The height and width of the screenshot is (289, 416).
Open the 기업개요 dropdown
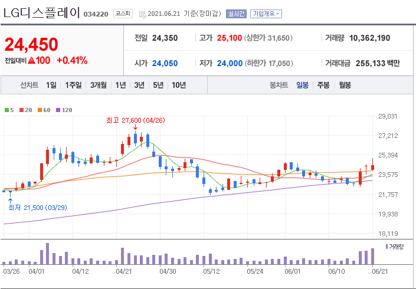coord(266,14)
